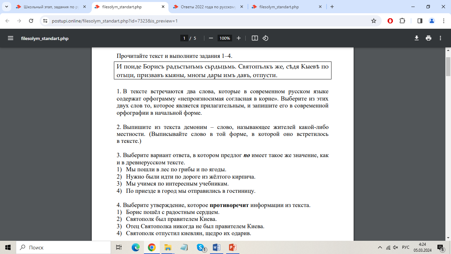Open Windows Start menu

(x=8, y=247)
